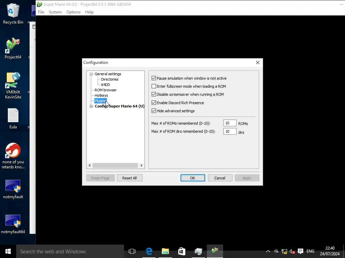Click the OneDrive cloud tray icon
Viewport: 345px width, 258px height.
276,251
